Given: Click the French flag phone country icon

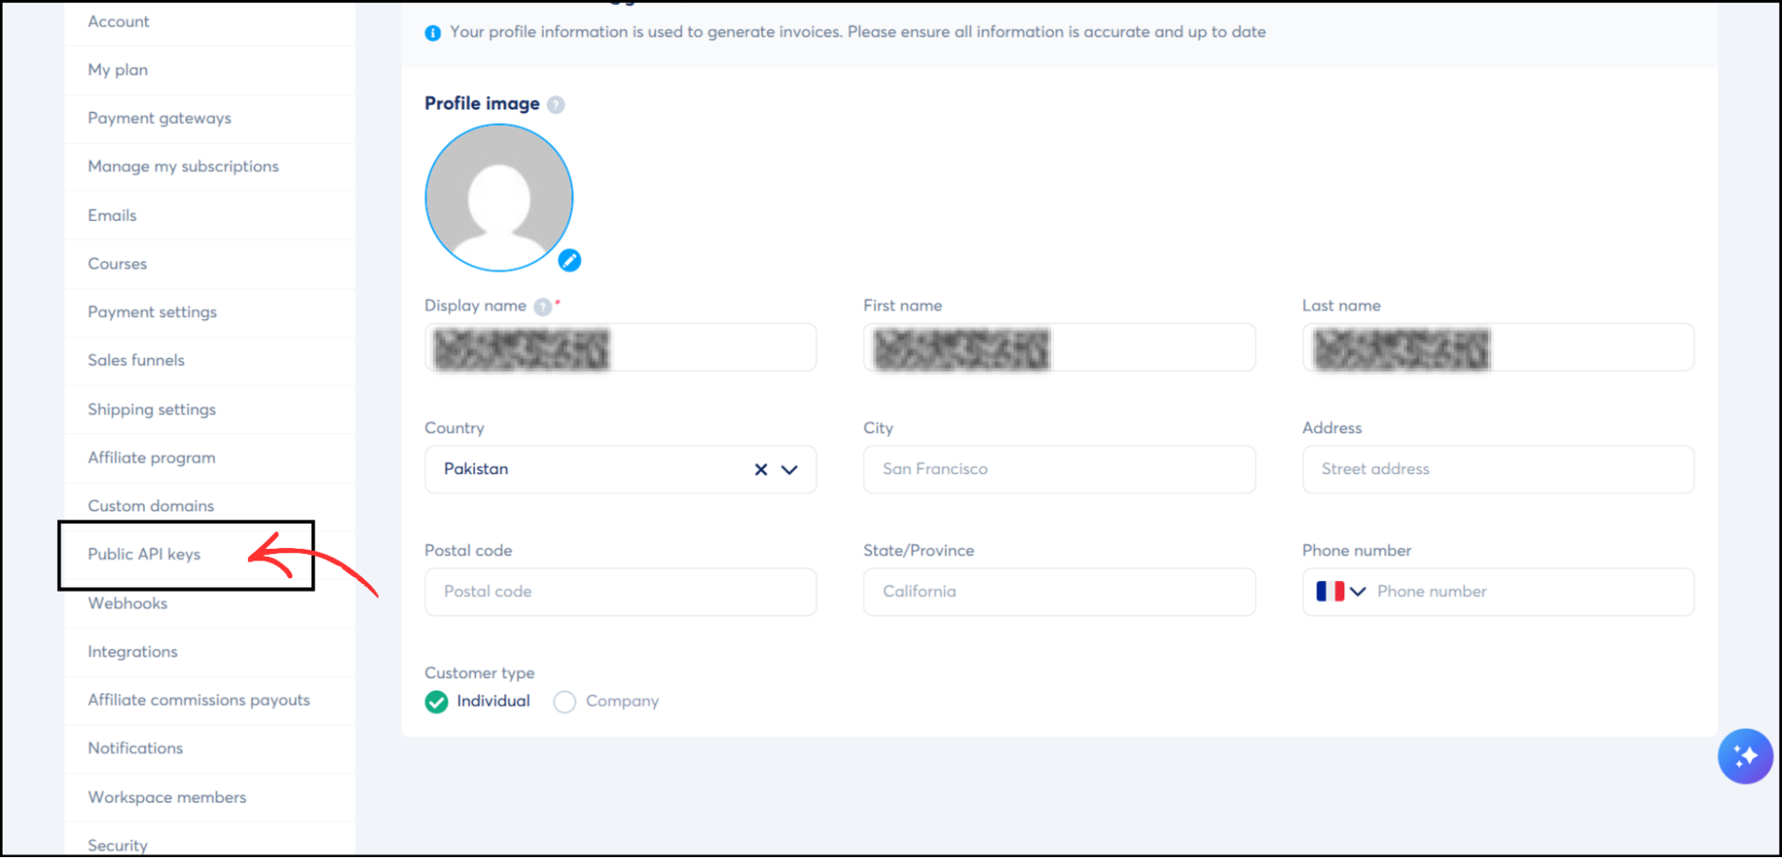Looking at the screenshot, I should (x=1330, y=591).
